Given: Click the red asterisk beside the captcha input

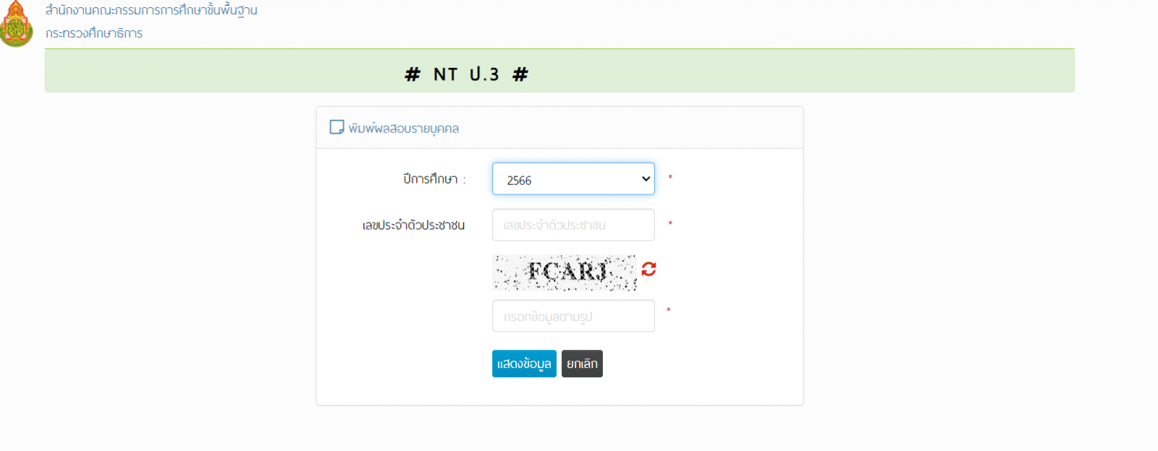Looking at the screenshot, I should pos(669,311).
